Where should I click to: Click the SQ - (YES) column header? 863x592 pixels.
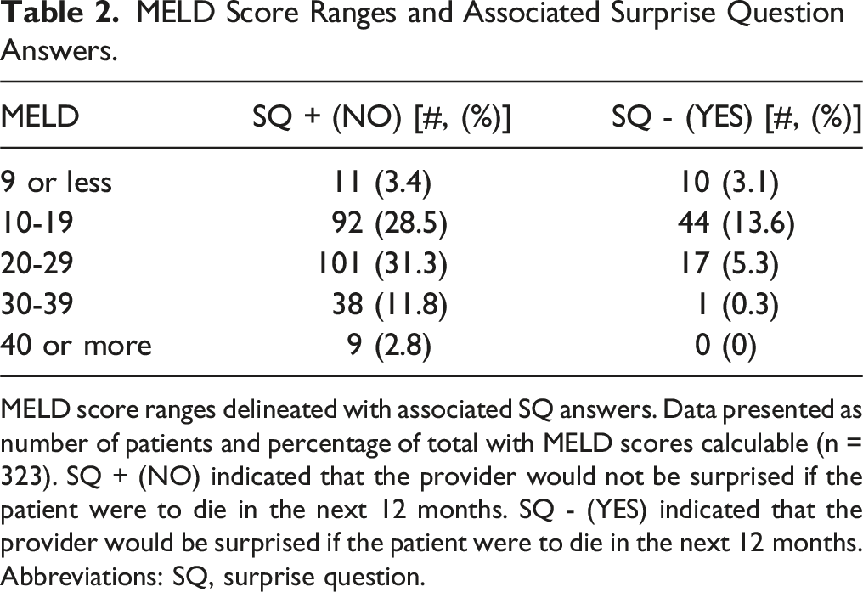[x=736, y=118]
